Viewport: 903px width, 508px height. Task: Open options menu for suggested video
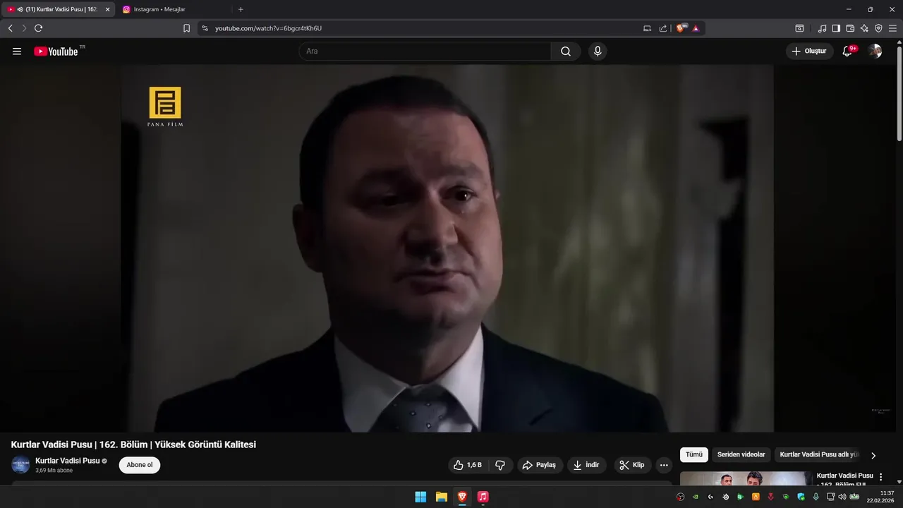click(880, 478)
